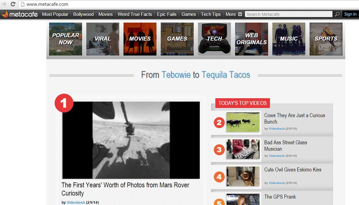
Task: Select the Movies category tile
Action: point(140,39)
